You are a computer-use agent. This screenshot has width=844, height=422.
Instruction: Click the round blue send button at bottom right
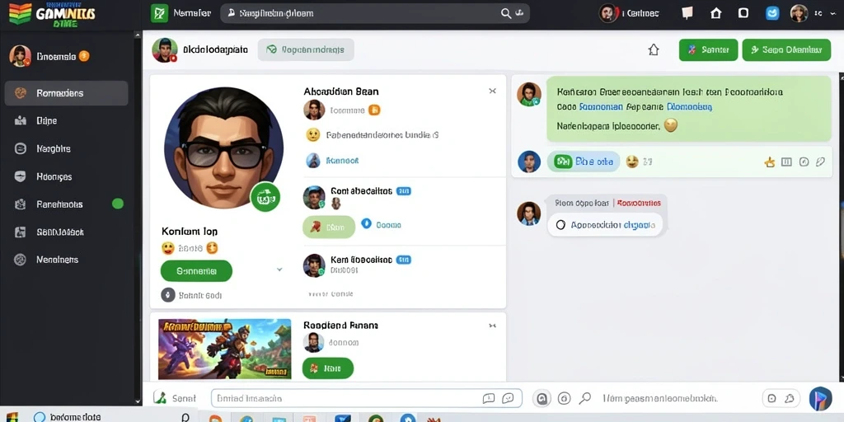820,399
